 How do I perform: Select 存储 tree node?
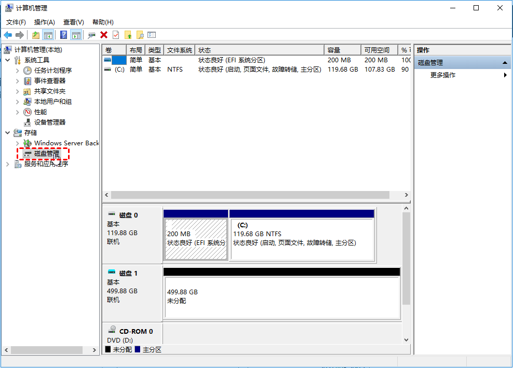[x=31, y=133]
